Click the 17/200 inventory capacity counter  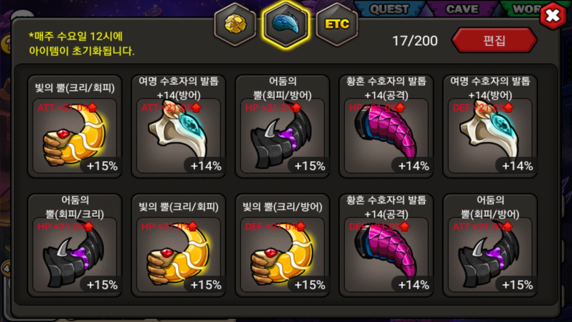[415, 41]
